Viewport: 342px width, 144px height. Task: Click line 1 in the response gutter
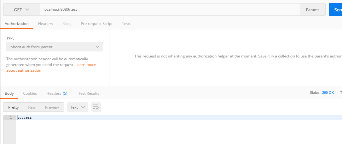point(9,117)
